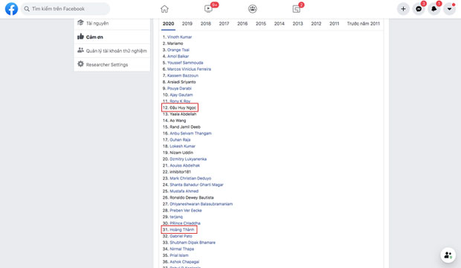Switch to the 2019 tab
The width and height of the screenshot is (461, 268).
(187, 24)
